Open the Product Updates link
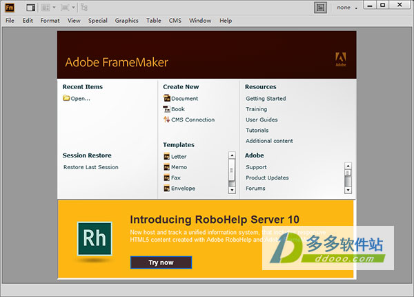Screen dimensions: 414x297 (x=267, y=178)
